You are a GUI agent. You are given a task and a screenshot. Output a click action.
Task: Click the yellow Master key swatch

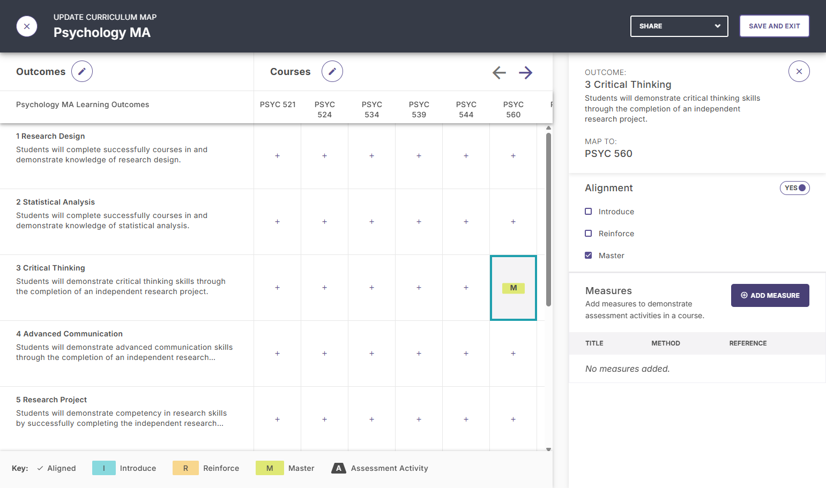click(x=270, y=468)
